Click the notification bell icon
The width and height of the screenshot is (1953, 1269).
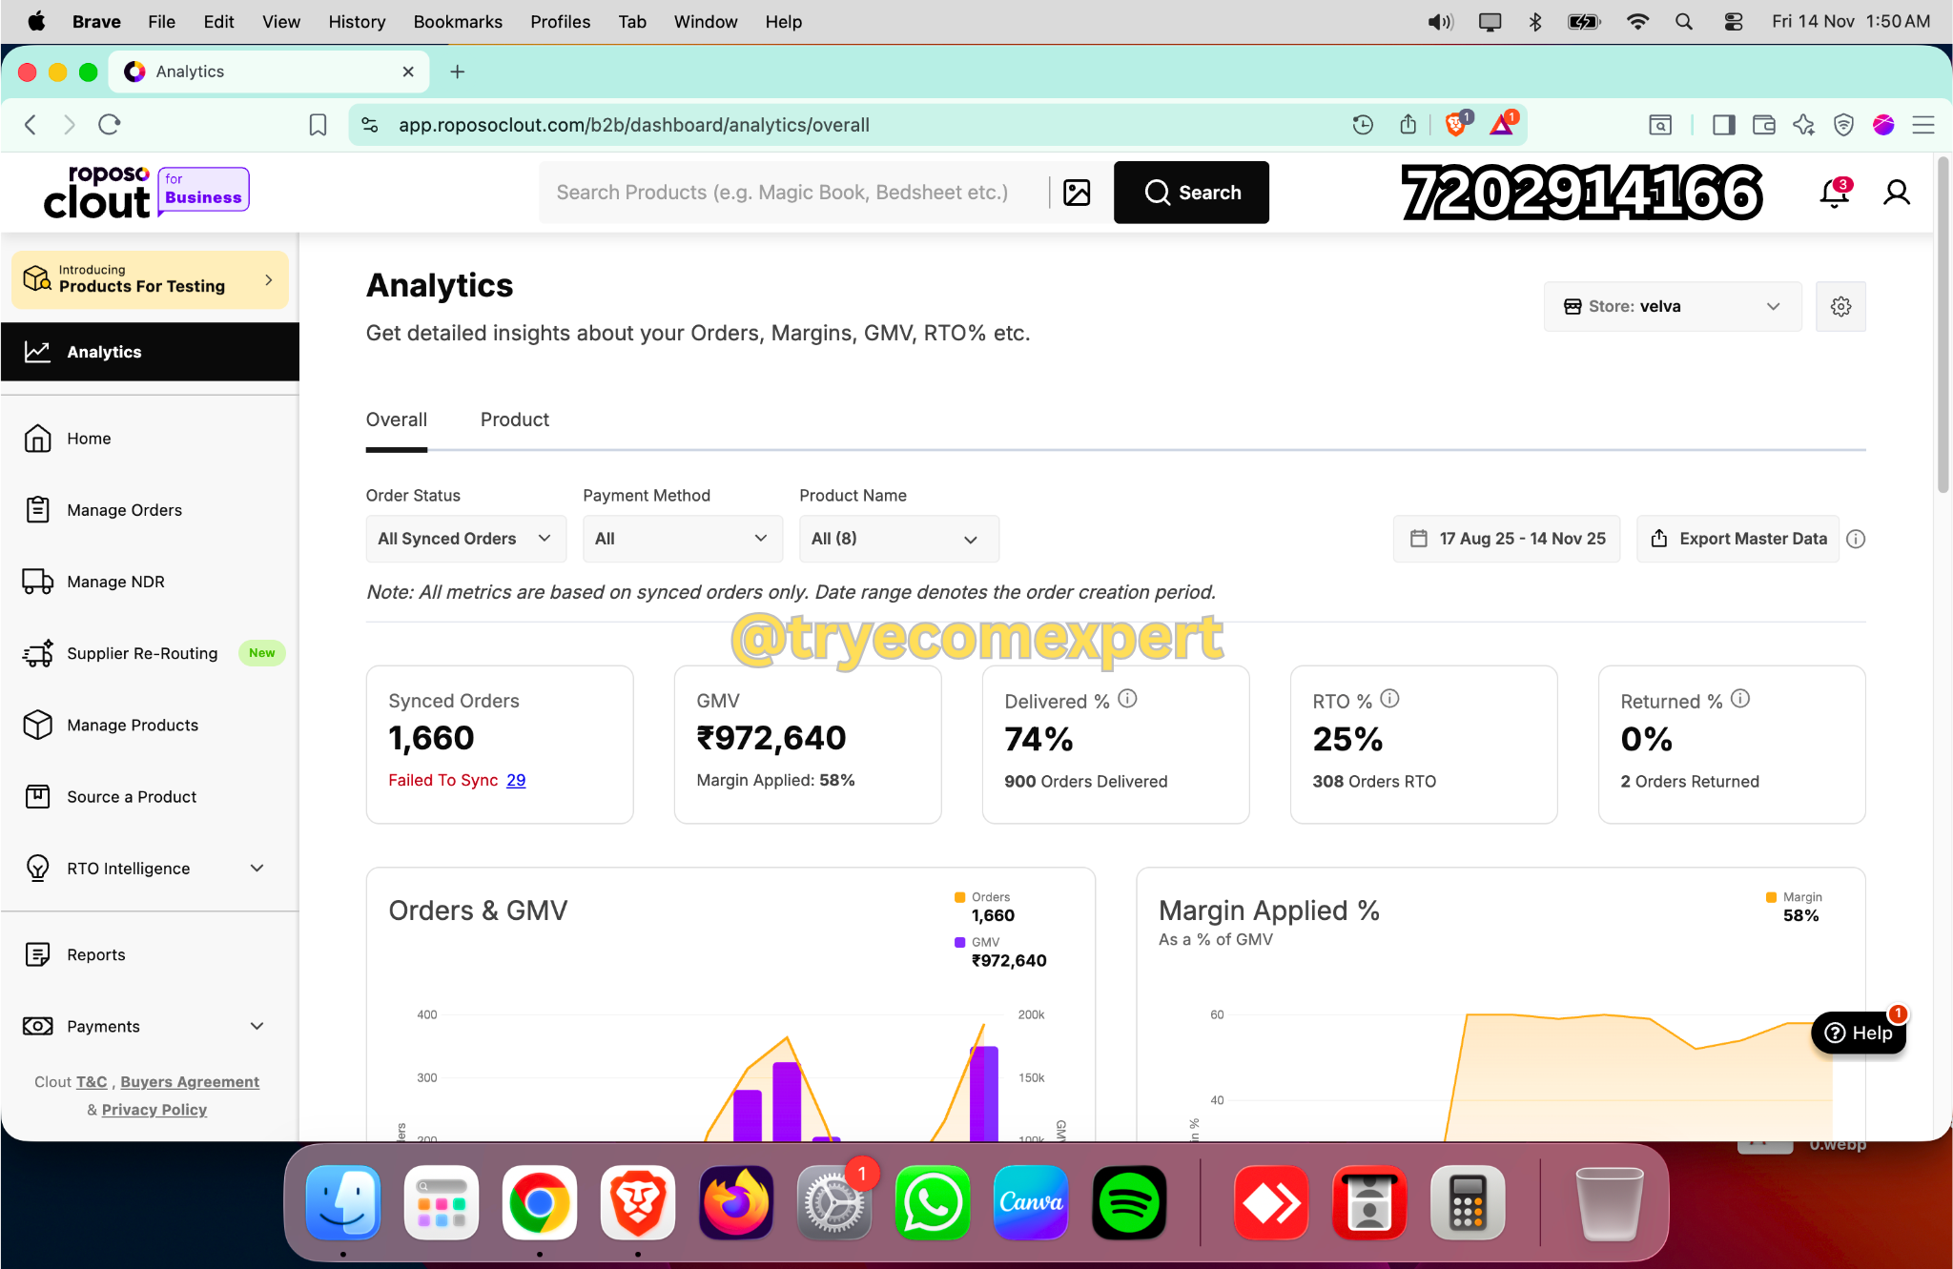[1833, 194]
